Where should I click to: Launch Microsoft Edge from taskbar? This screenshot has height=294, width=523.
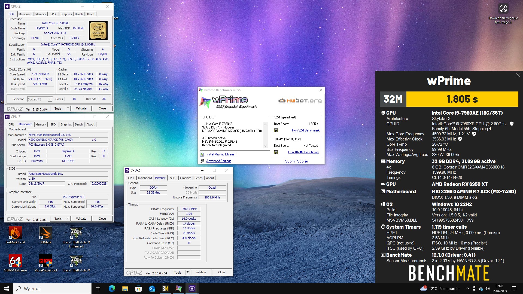[112, 289]
